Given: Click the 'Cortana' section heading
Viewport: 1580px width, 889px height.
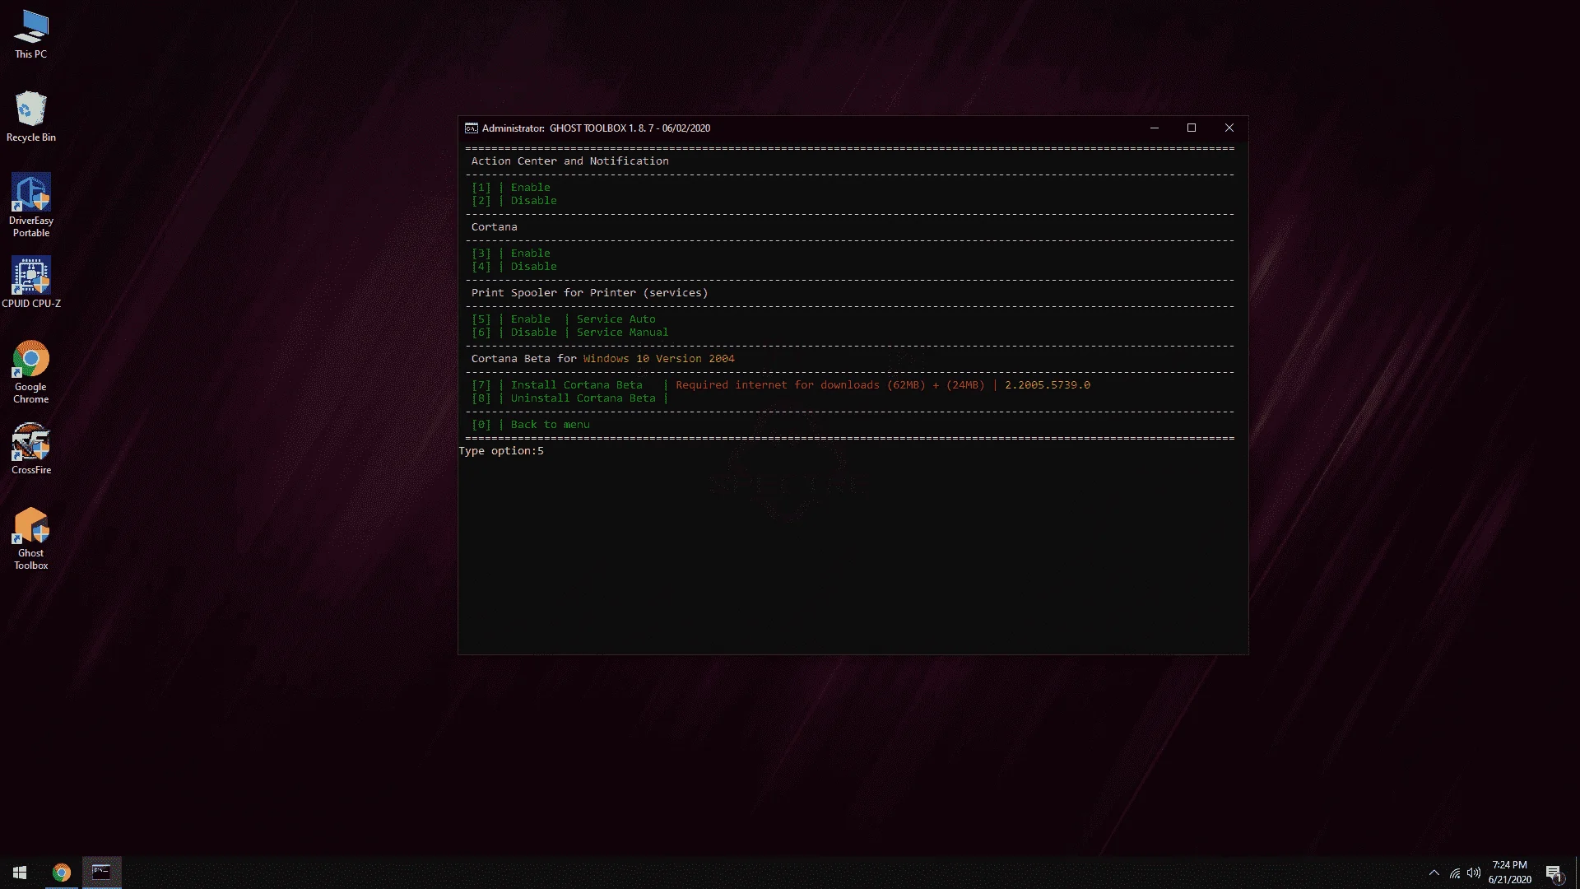Looking at the screenshot, I should coord(494,227).
